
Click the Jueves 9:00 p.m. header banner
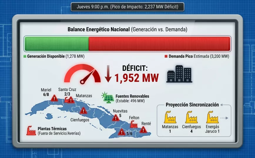127,7
